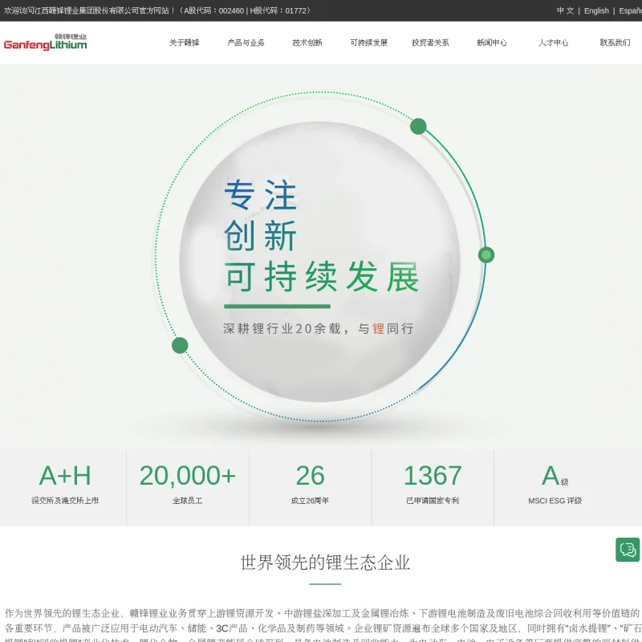Screen dimensions: 642x642
Task: Click the 1367 national patents statistic
Action: coord(433,484)
